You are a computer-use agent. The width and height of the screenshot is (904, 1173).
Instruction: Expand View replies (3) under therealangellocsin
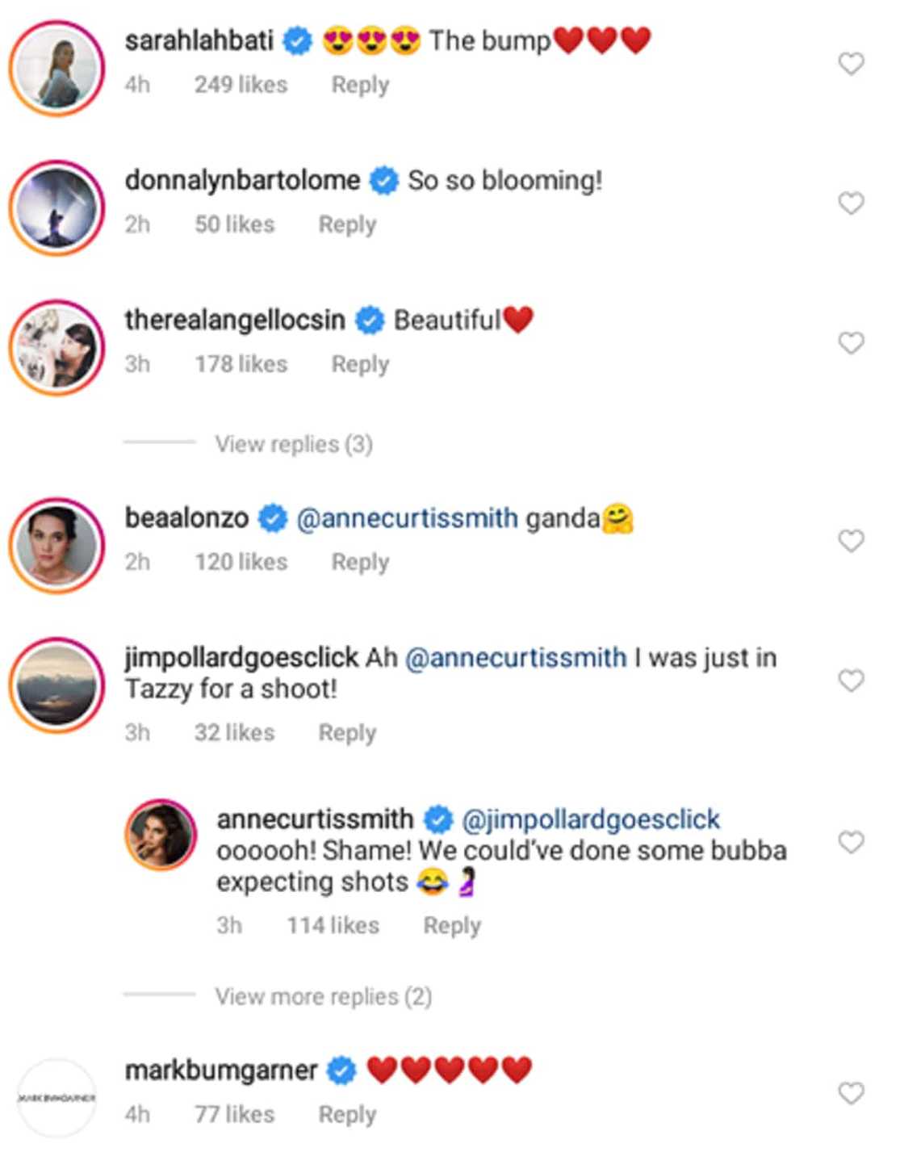pyautogui.click(x=295, y=443)
